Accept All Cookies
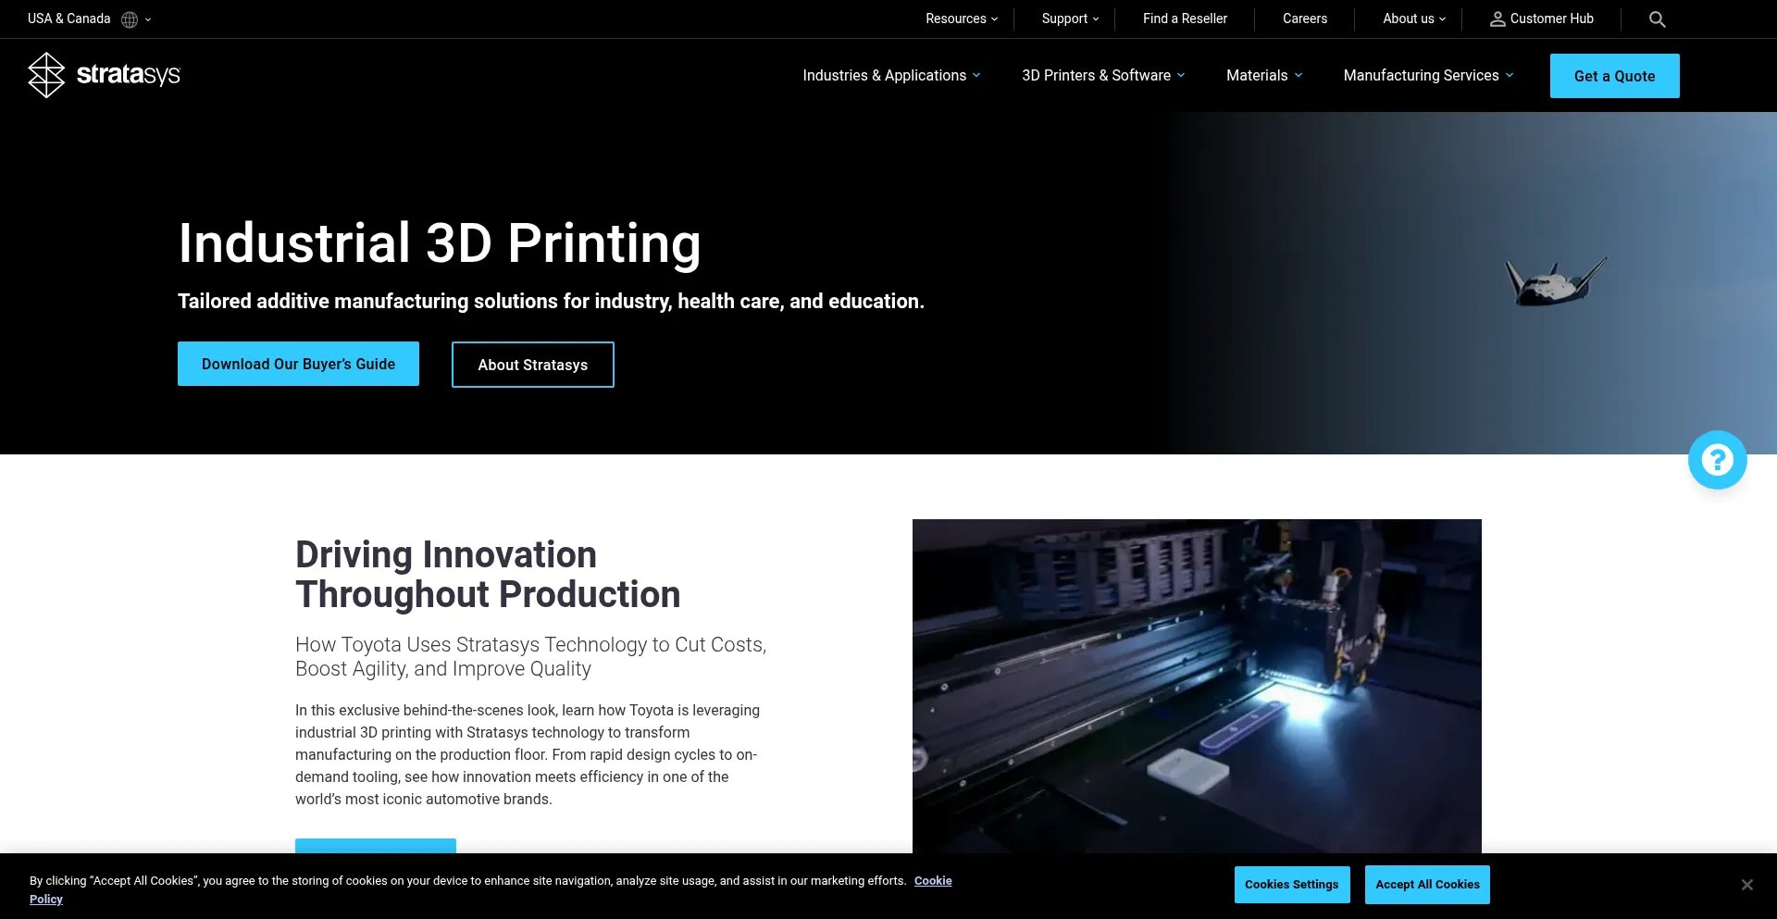 pos(1427,885)
